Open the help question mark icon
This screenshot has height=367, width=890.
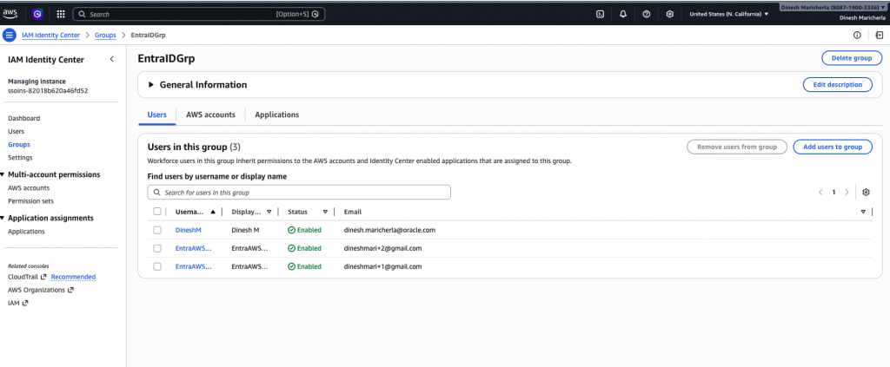[647, 14]
